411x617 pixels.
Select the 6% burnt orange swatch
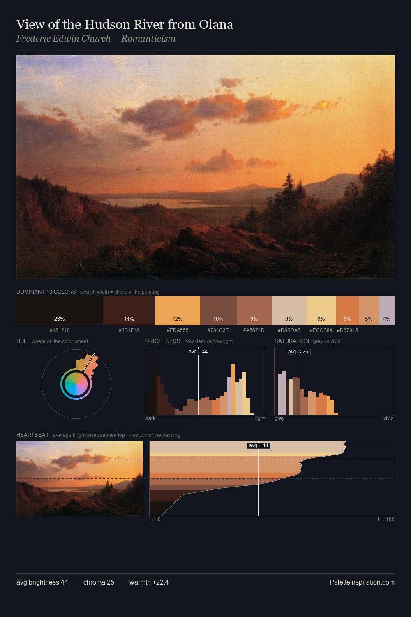tap(347, 311)
